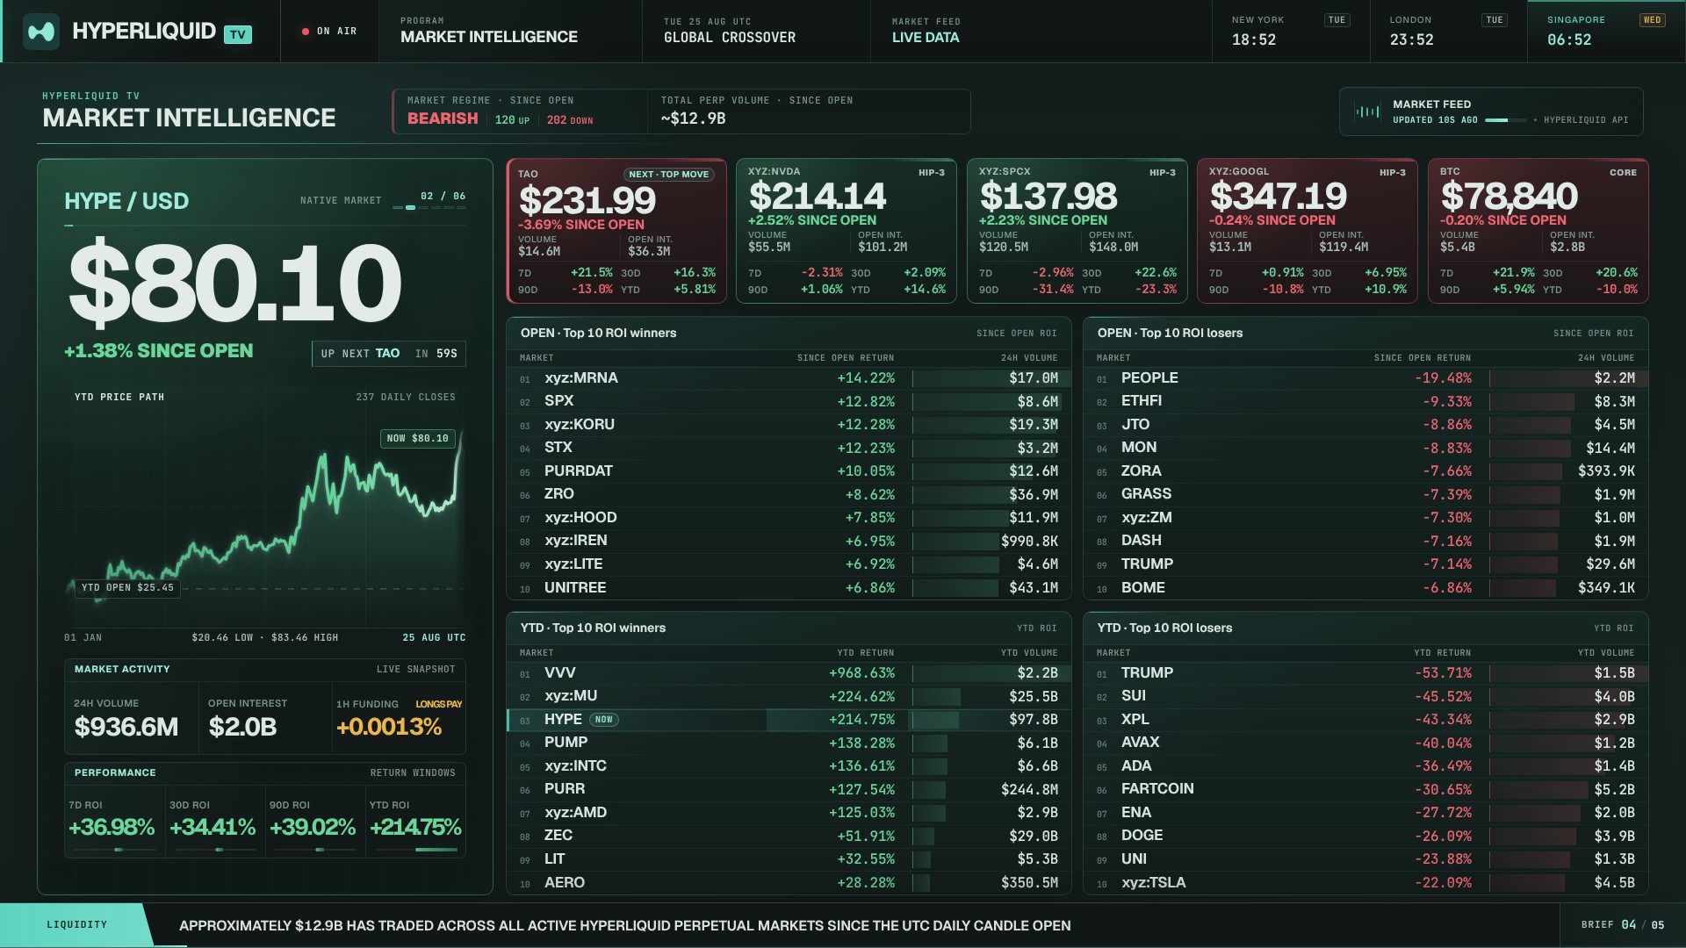Click the red ON AIR indicator dot

pos(306,32)
